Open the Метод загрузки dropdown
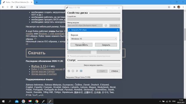The height and width of the screenshot is (104, 186). click(x=85, y=25)
